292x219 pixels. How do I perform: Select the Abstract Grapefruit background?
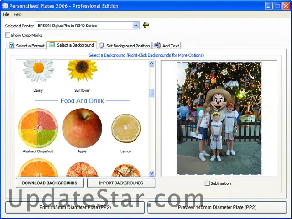38,128
